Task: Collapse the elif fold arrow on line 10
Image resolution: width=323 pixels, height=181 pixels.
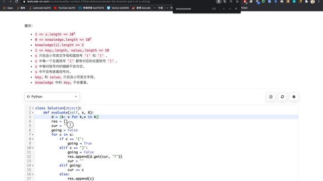Action: point(33,148)
